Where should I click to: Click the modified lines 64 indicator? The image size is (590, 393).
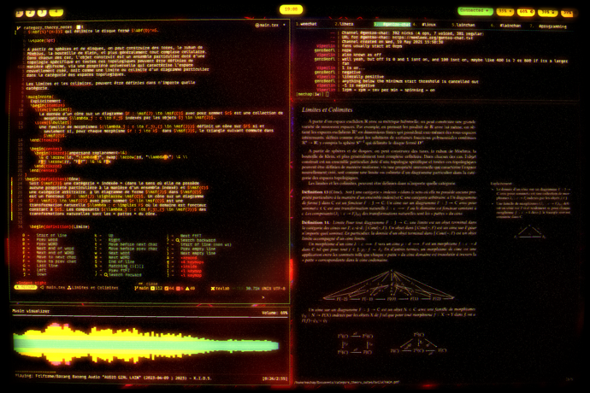169,289
